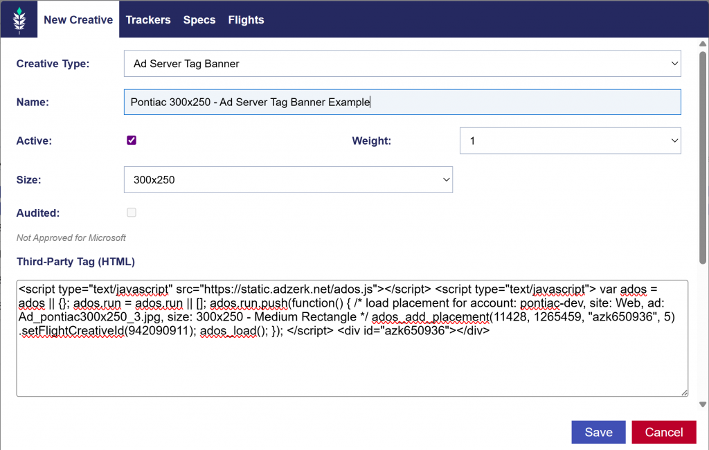This screenshot has height=450, width=709.
Task: Toggle the Audited checkbox
Action: [x=132, y=213]
